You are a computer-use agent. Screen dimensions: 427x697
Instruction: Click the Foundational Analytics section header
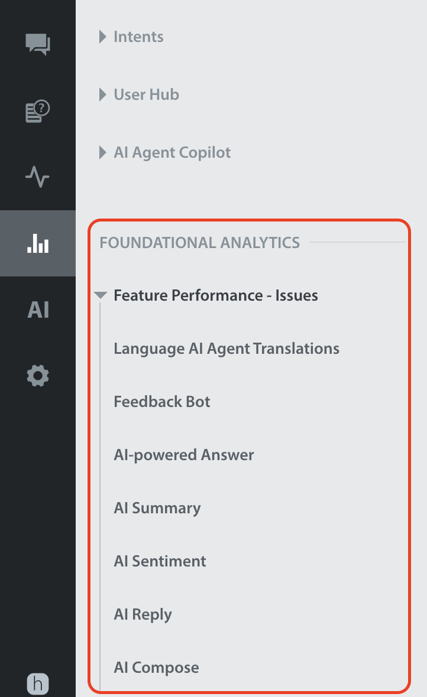[200, 242]
